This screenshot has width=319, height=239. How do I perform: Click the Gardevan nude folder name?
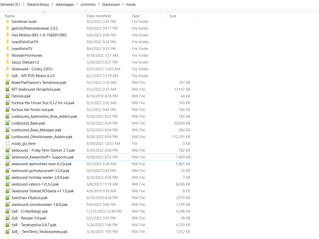[24, 21]
